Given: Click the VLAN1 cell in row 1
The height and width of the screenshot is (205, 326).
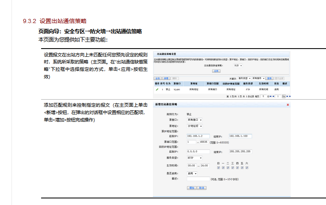Looking at the screenshot, I should pyautogui.click(x=177, y=89).
